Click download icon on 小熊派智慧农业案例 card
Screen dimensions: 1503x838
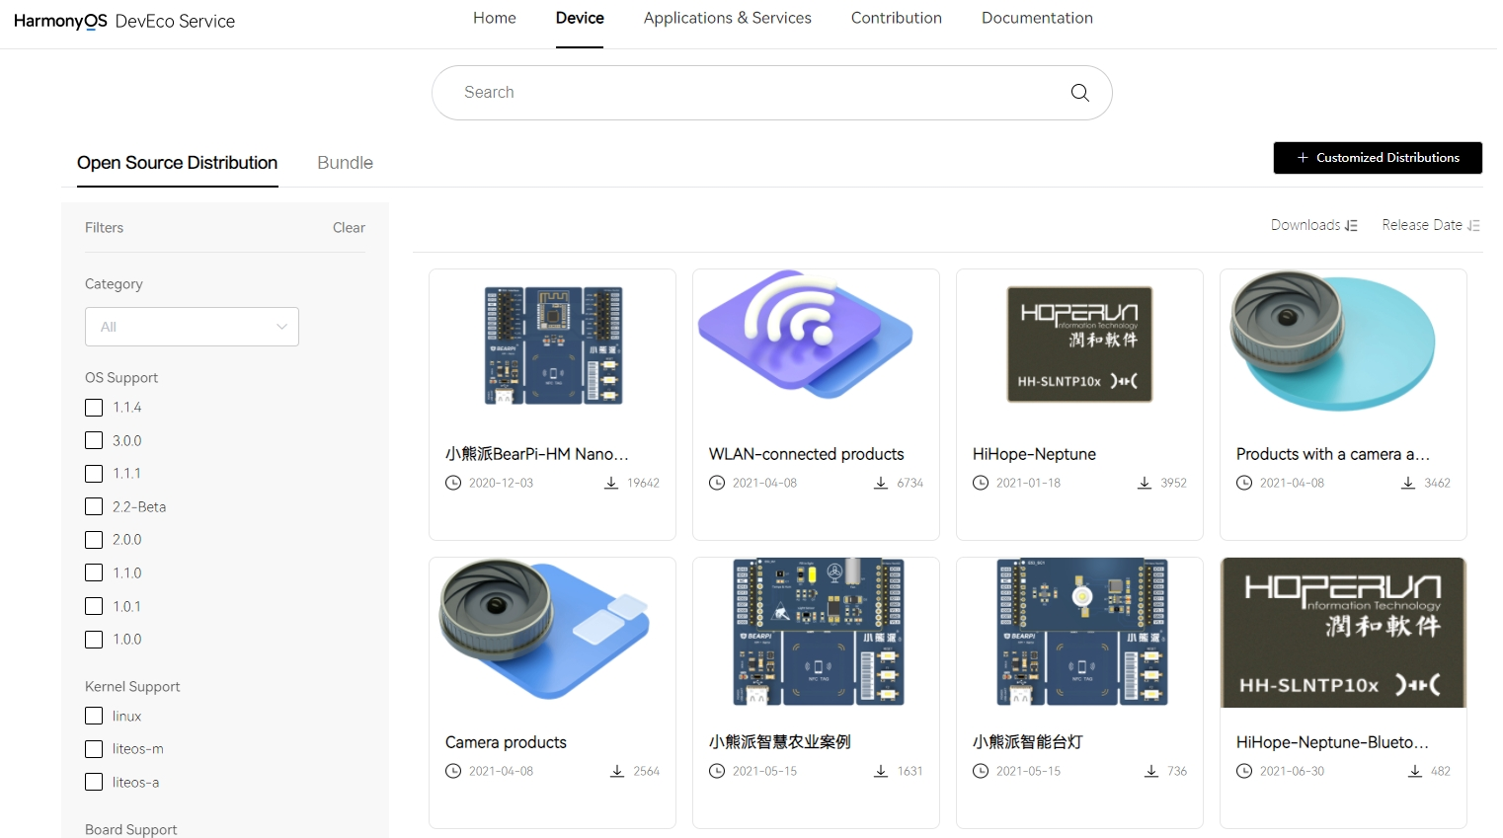[x=881, y=771]
